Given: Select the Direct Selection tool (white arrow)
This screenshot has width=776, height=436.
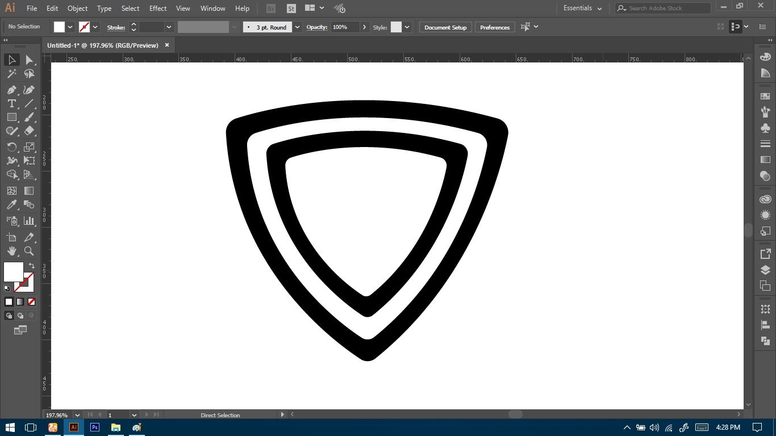Looking at the screenshot, I should click(x=30, y=60).
